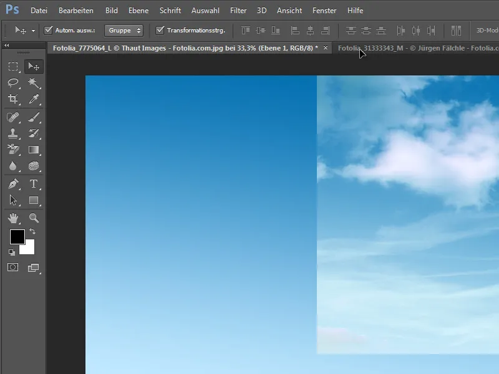Click the white background color swatch

click(29, 249)
